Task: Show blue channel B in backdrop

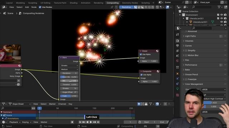Action: click(153, 7)
